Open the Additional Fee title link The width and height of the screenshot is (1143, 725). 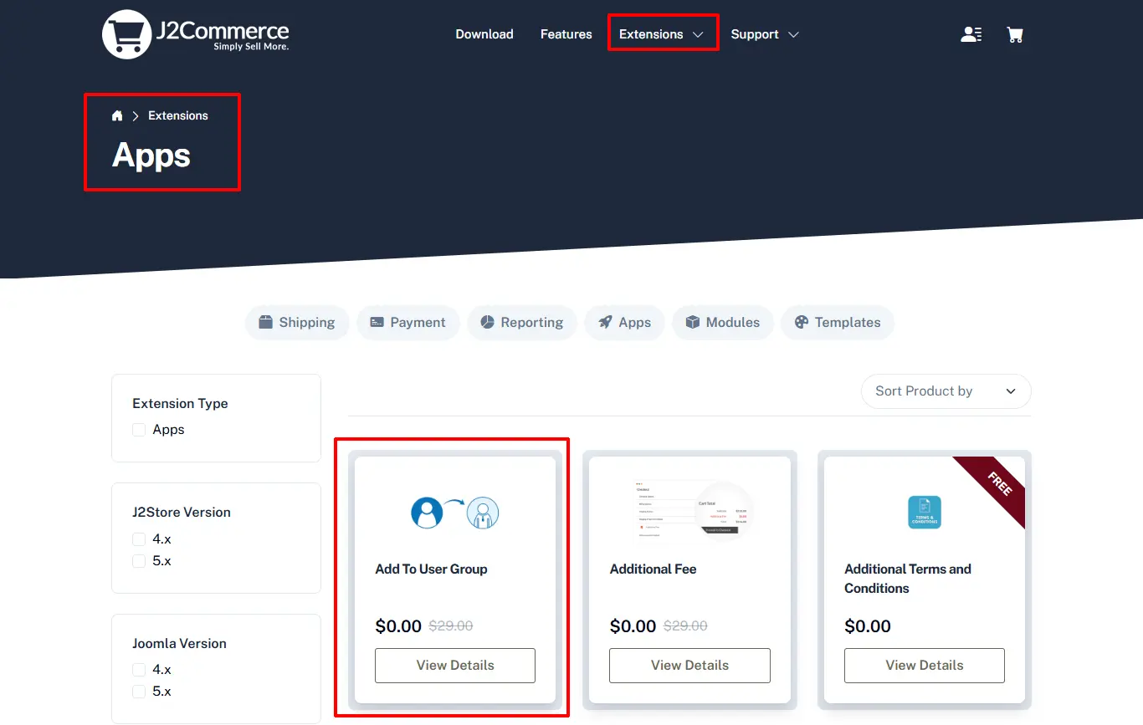pos(653,569)
